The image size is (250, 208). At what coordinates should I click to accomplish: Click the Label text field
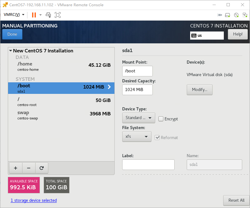(148, 165)
